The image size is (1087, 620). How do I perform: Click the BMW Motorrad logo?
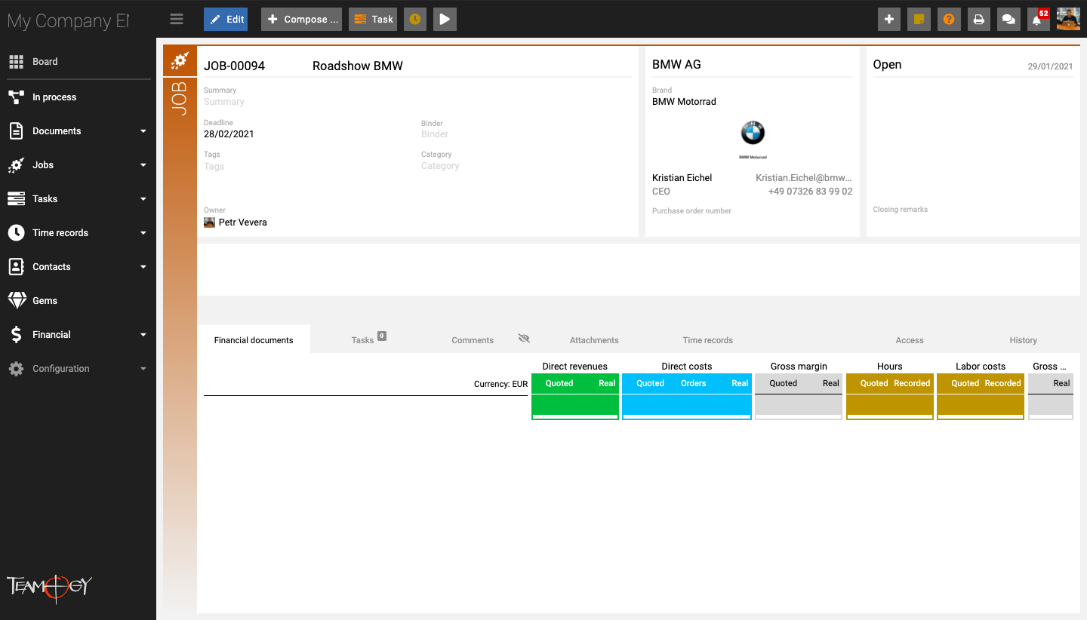753,139
